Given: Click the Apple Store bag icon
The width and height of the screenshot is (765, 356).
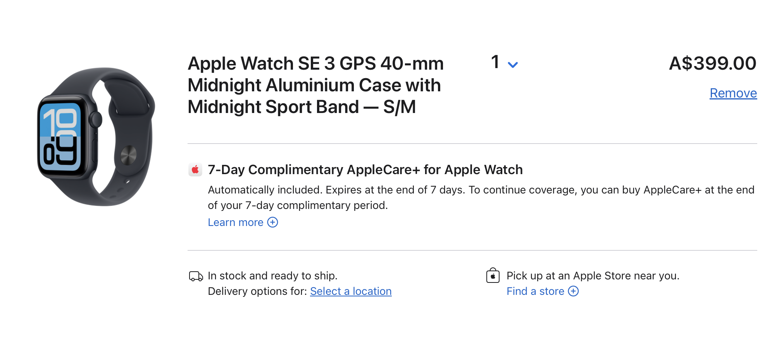Looking at the screenshot, I should coord(493,276).
